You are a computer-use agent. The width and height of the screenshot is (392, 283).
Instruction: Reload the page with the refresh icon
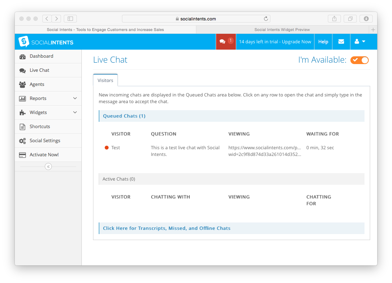pos(266,18)
